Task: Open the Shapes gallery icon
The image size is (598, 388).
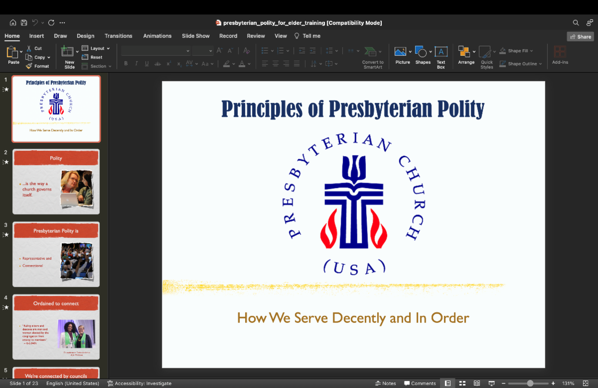Action: coord(422,52)
